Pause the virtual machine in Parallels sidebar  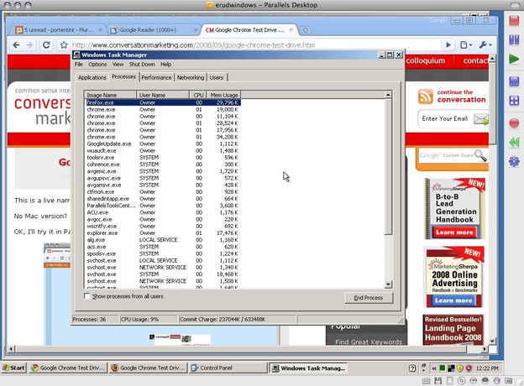pyautogui.click(x=514, y=39)
